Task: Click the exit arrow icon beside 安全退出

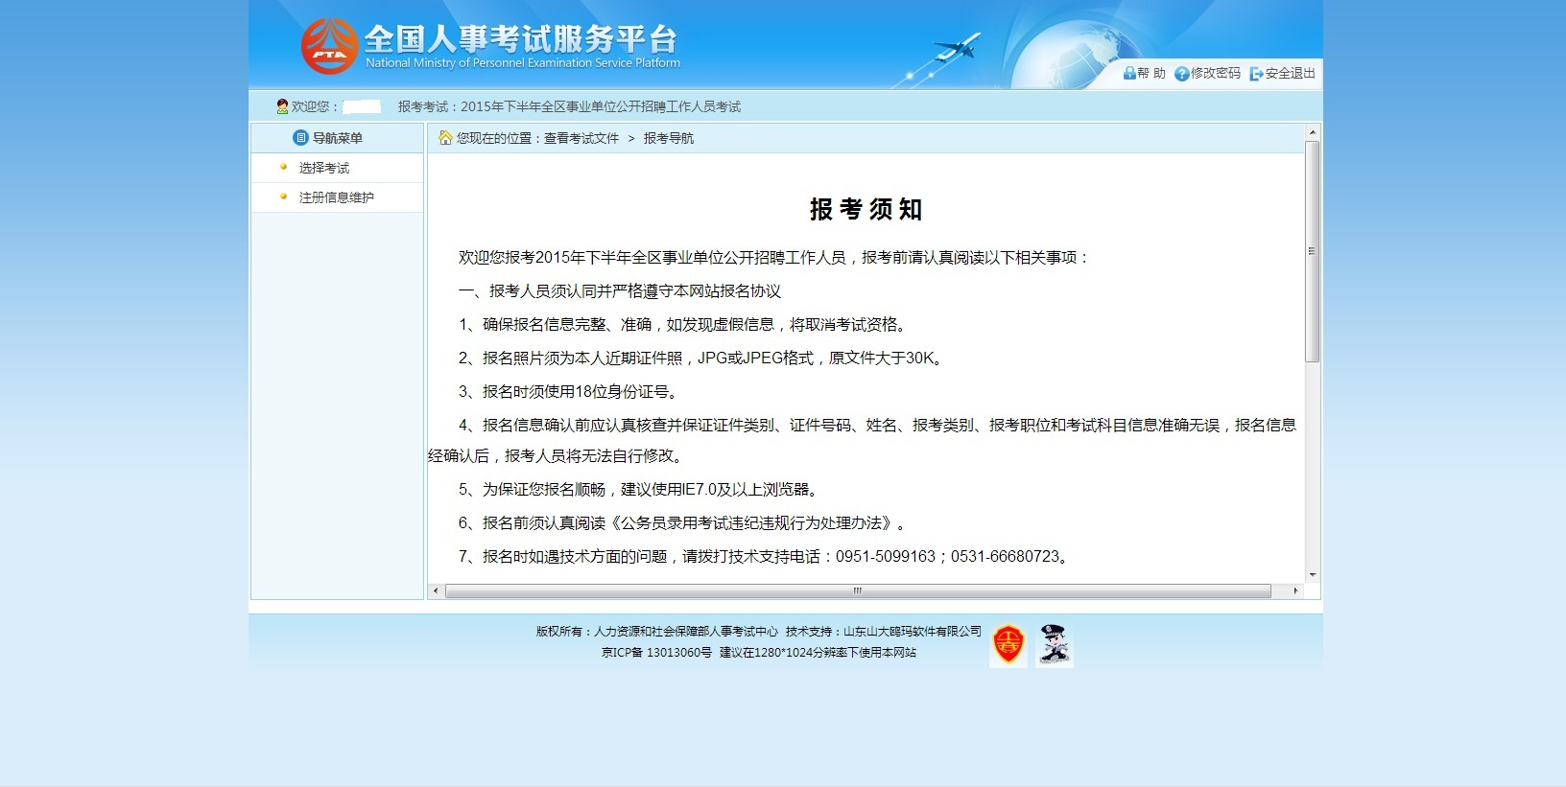Action: pos(1256,74)
